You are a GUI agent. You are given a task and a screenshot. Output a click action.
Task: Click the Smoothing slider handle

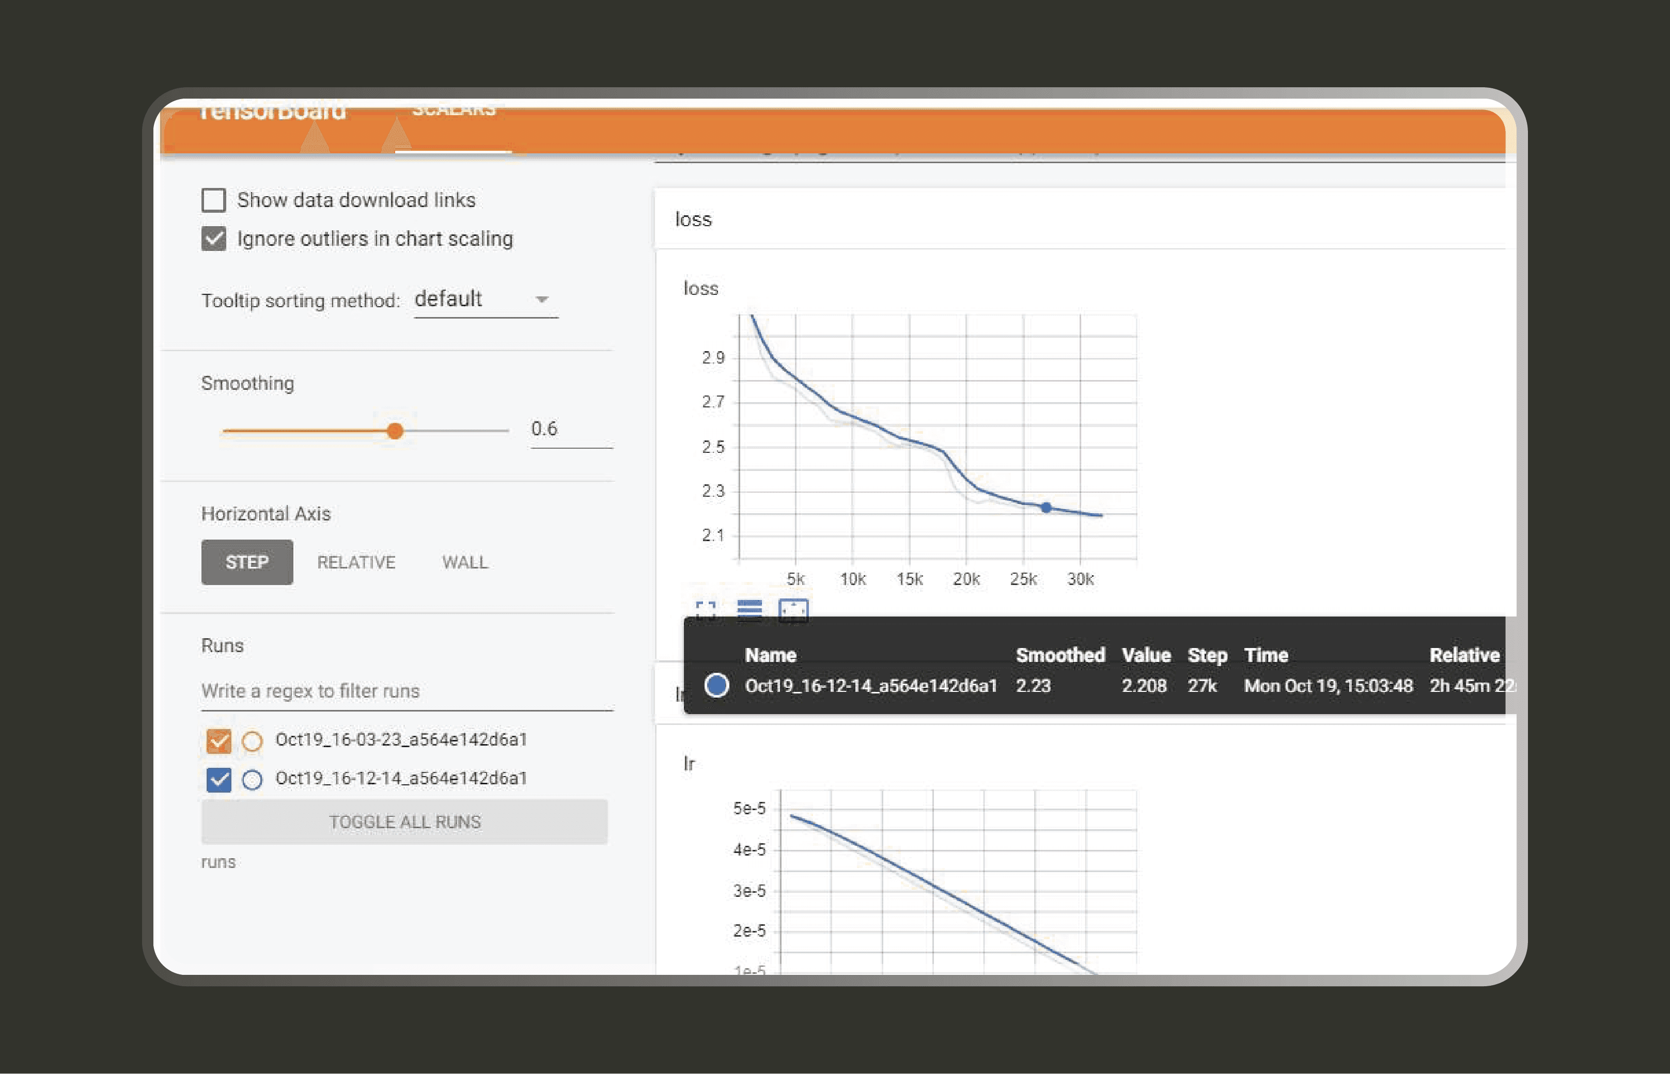click(395, 431)
